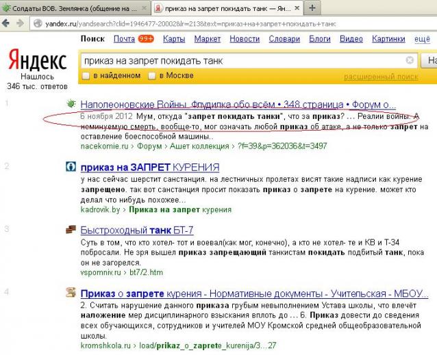Click the 346 тыс. ответов count text
437x355 pixels.
click(38, 86)
